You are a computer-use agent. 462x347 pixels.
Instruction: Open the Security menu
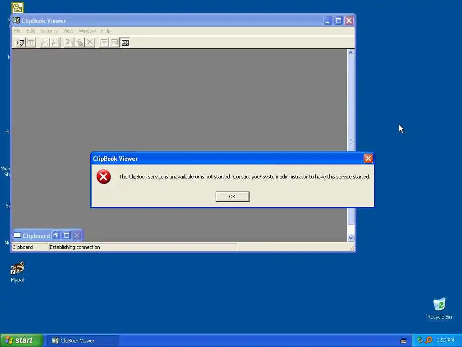(x=49, y=31)
